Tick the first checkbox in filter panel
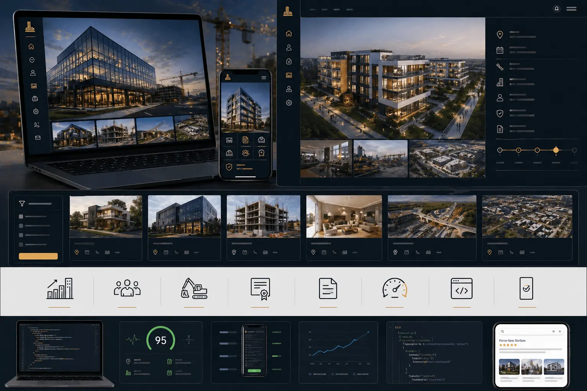This screenshot has height=391, width=587. click(21, 217)
